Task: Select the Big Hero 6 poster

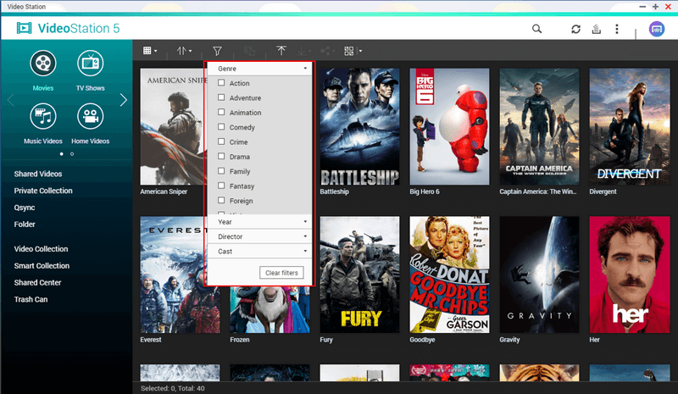Action: click(x=450, y=127)
